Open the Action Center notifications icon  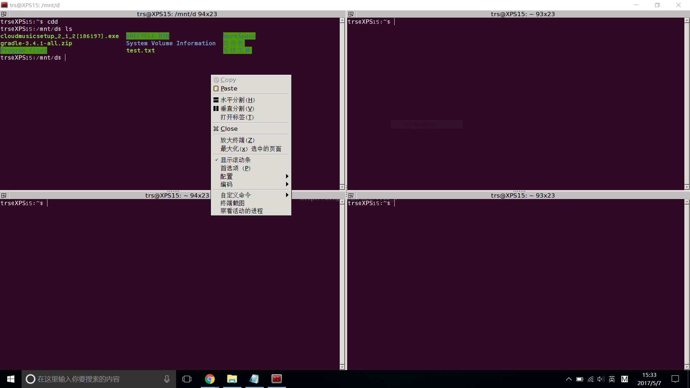point(675,379)
